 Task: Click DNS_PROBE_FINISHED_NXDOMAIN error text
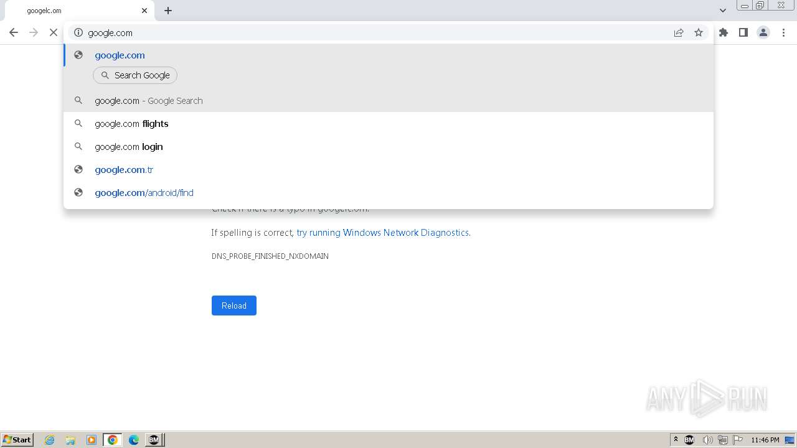click(x=270, y=256)
